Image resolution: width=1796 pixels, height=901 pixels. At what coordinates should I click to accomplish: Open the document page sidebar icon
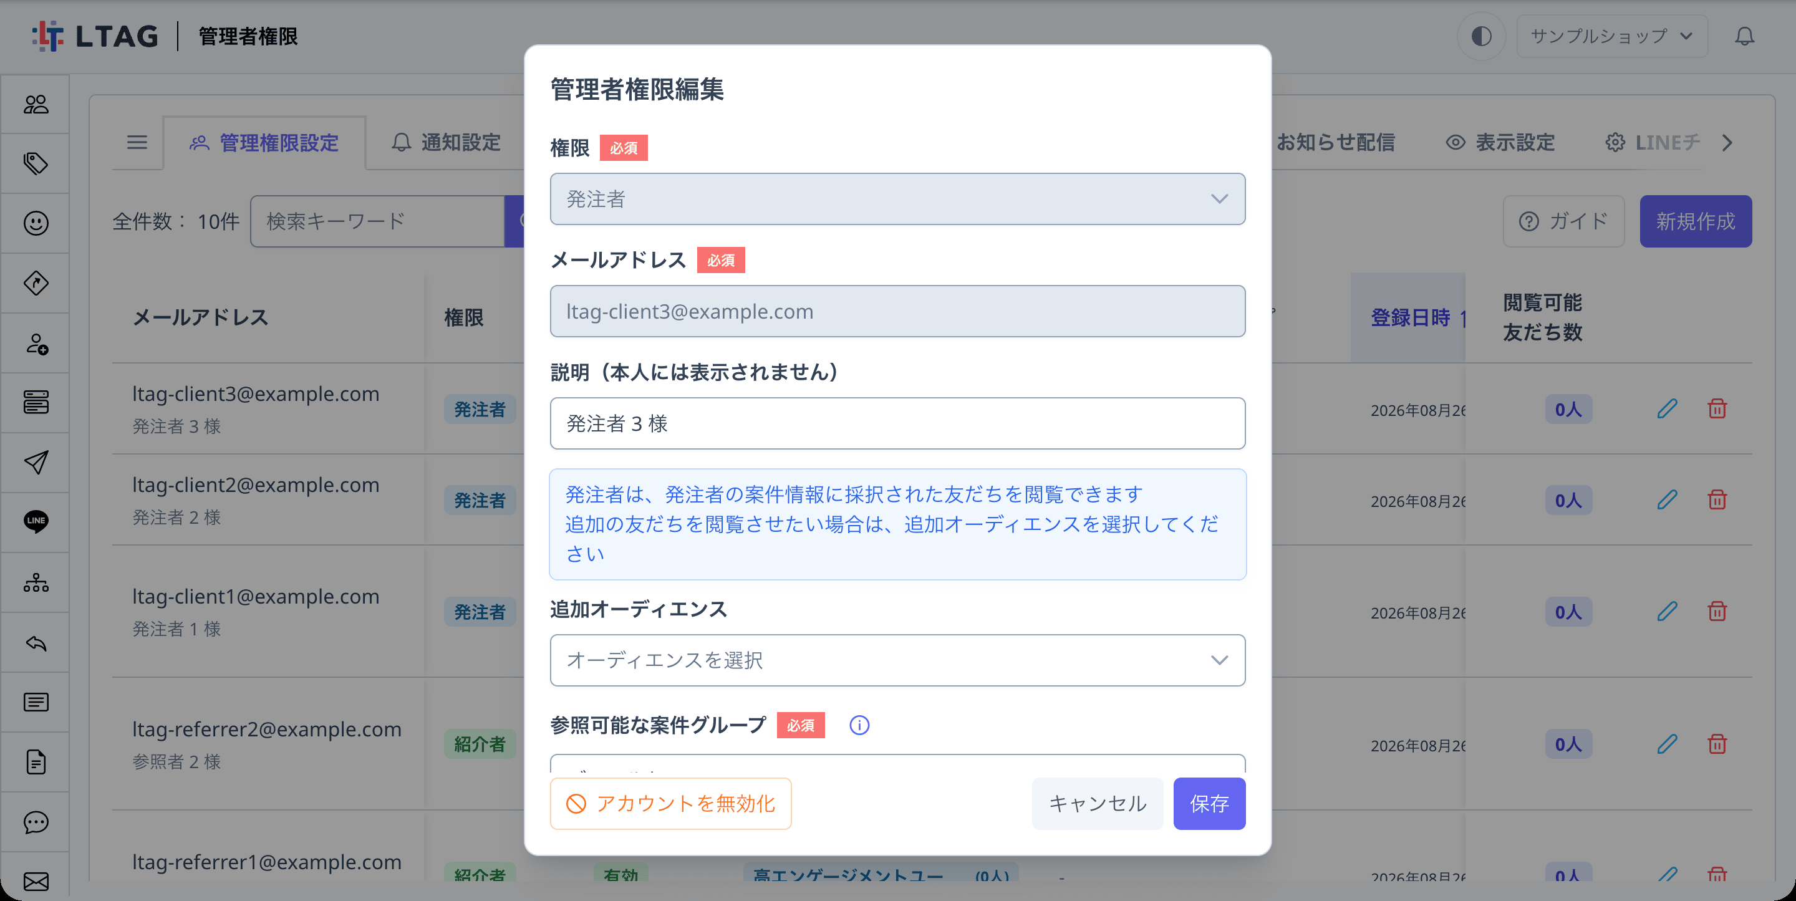pyautogui.click(x=36, y=762)
